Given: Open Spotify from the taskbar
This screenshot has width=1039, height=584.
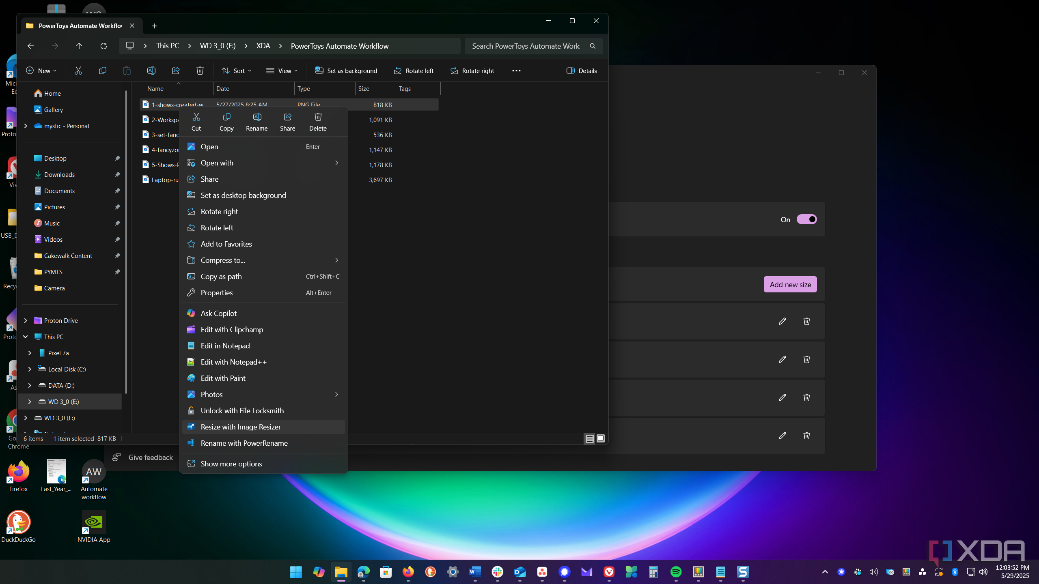Looking at the screenshot, I should click(676, 572).
